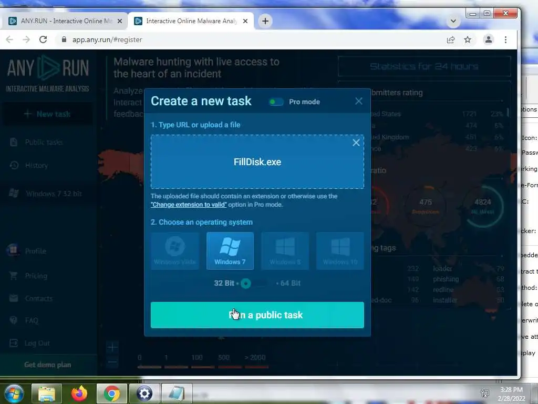The width and height of the screenshot is (538, 404).
Task: Open a new browser tab
Action: [x=265, y=21]
